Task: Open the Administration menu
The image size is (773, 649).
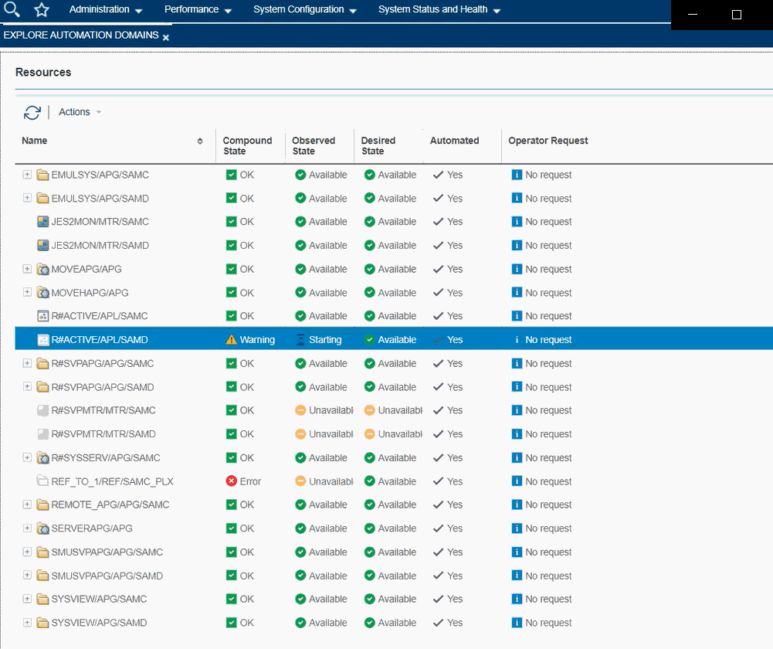Action: [100, 10]
